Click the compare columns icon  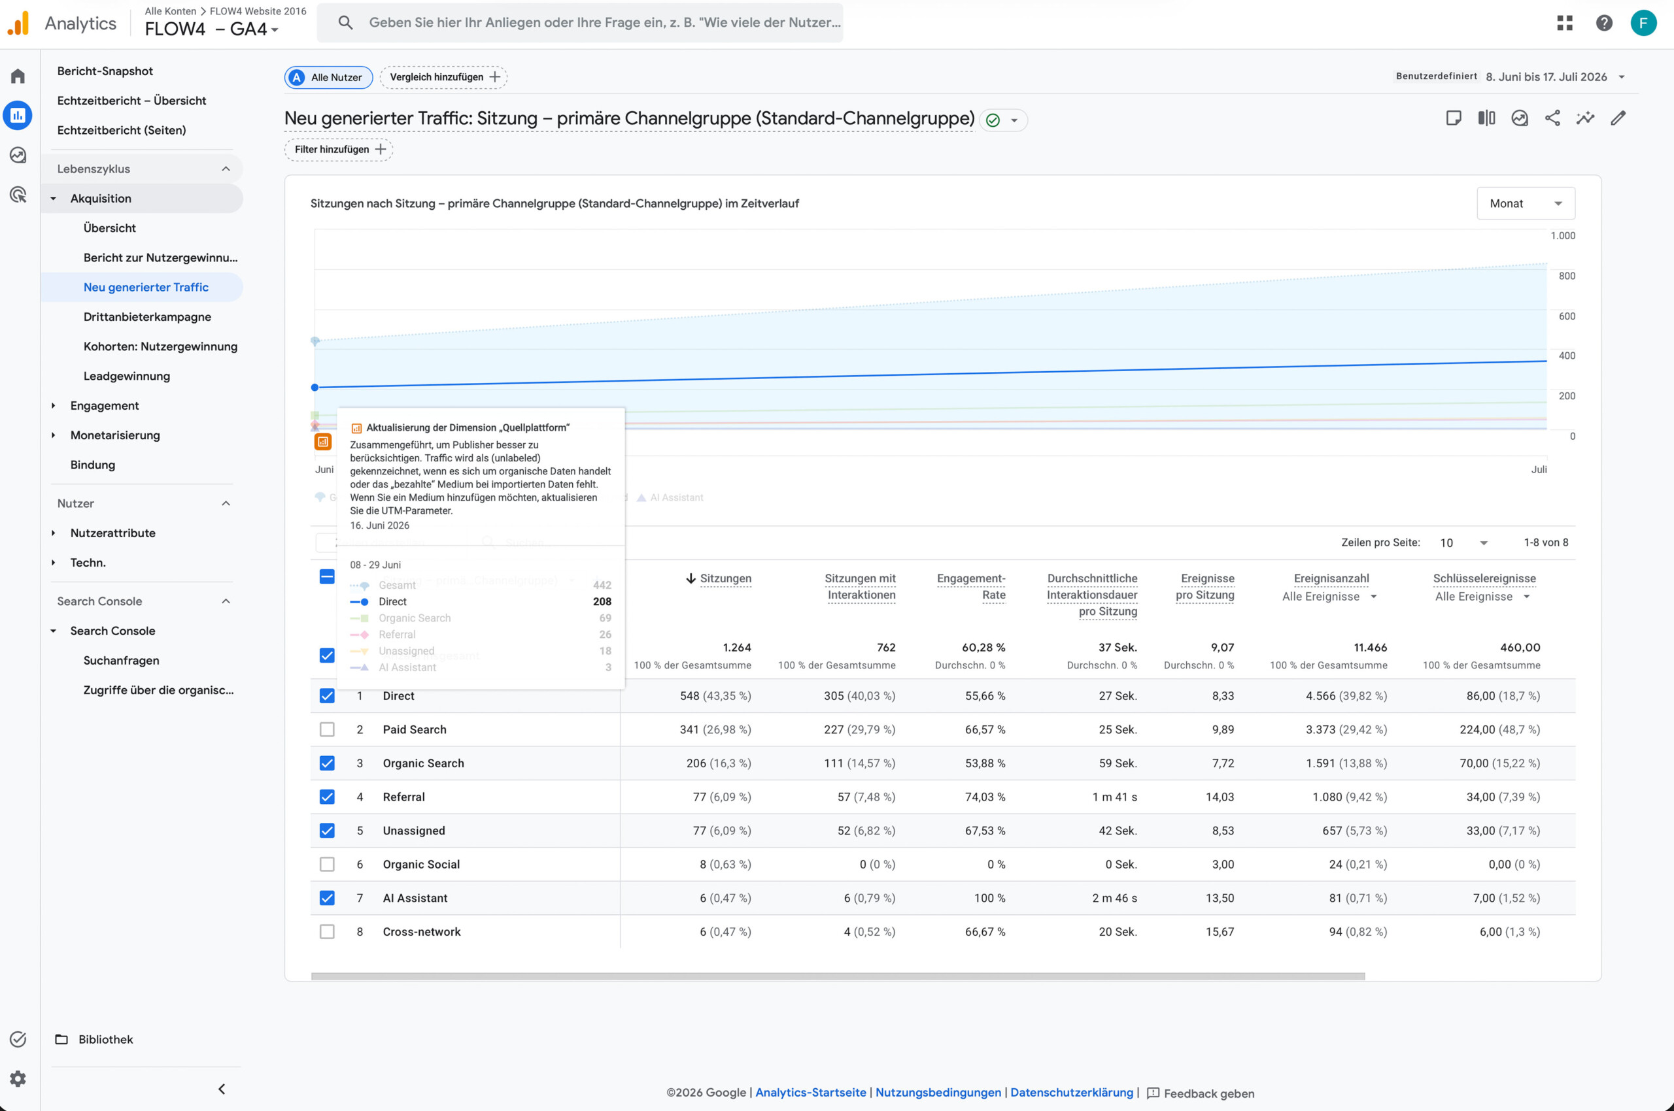[1487, 118]
